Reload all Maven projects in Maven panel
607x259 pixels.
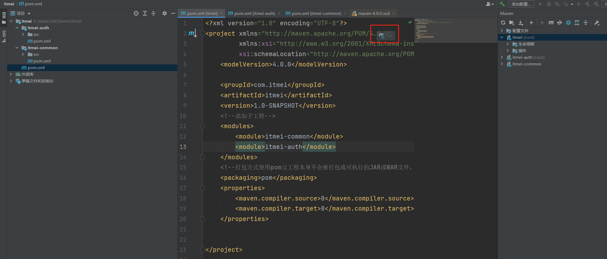coord(503,23)
